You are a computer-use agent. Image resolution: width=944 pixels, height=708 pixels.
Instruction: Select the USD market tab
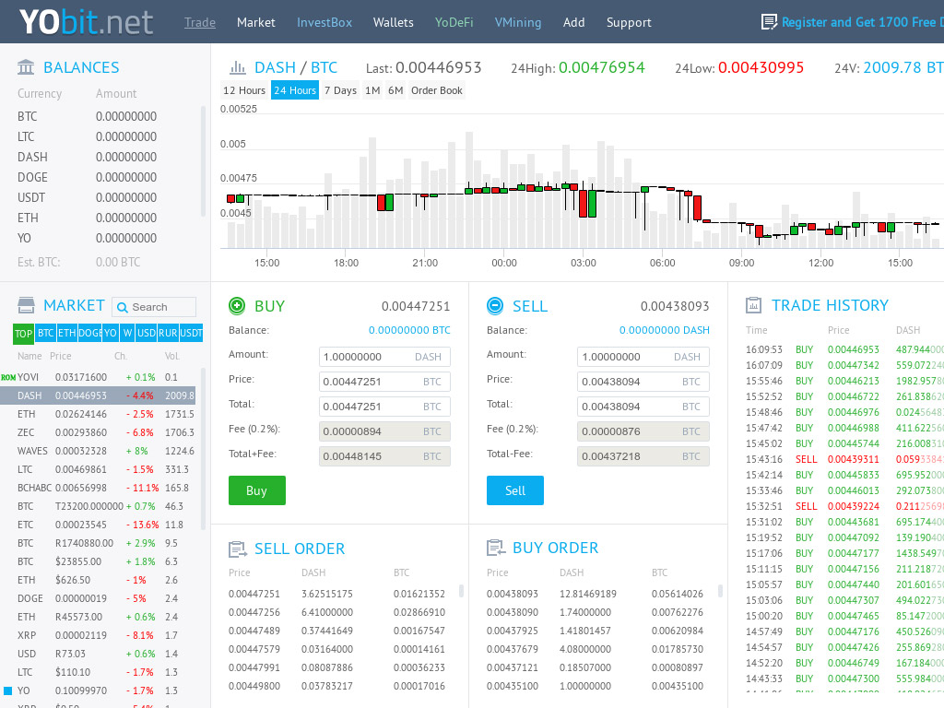[147, 334]
